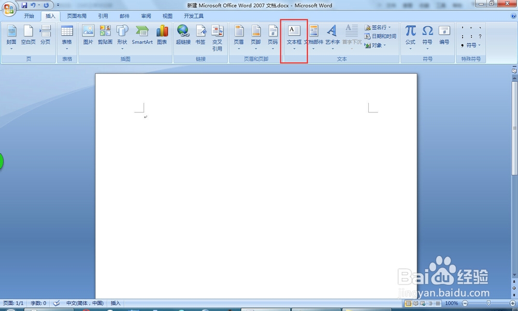Insert the colon special symbol
The height and width of the screenshot is (311, 518).
click(x=471, y=36)
